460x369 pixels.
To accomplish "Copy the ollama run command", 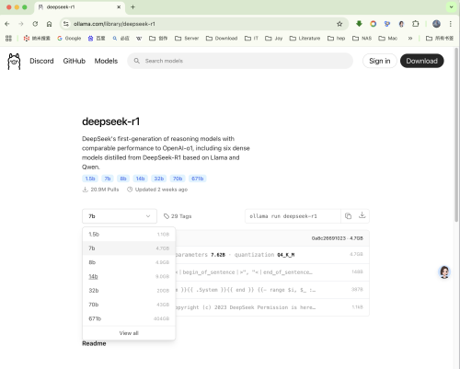I will tap(348, 216).
